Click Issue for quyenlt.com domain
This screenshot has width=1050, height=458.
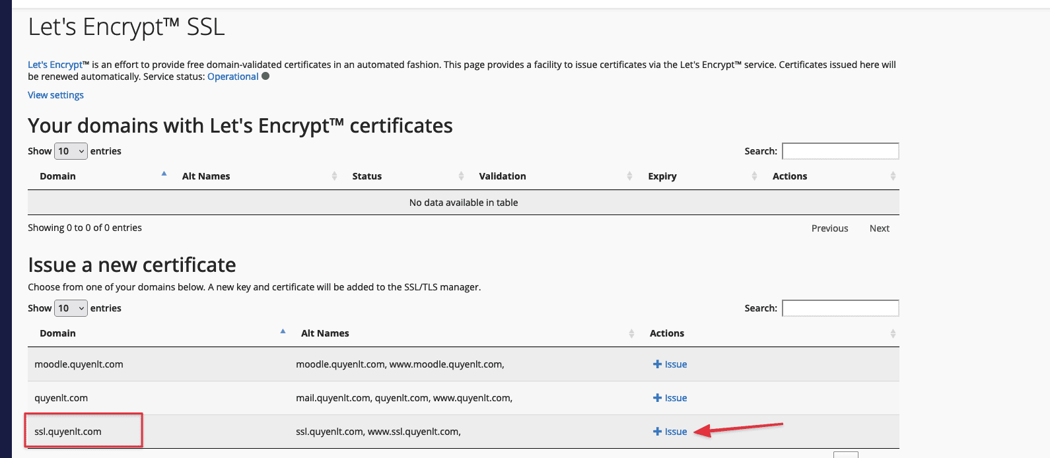(670, 398)
